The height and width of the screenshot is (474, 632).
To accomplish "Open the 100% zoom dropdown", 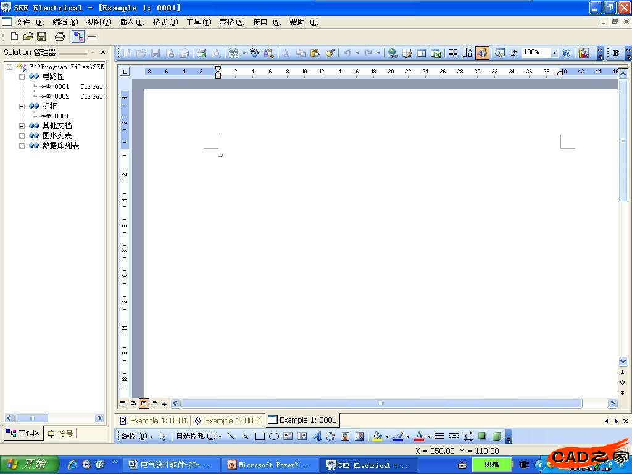I will coord(554,53).
